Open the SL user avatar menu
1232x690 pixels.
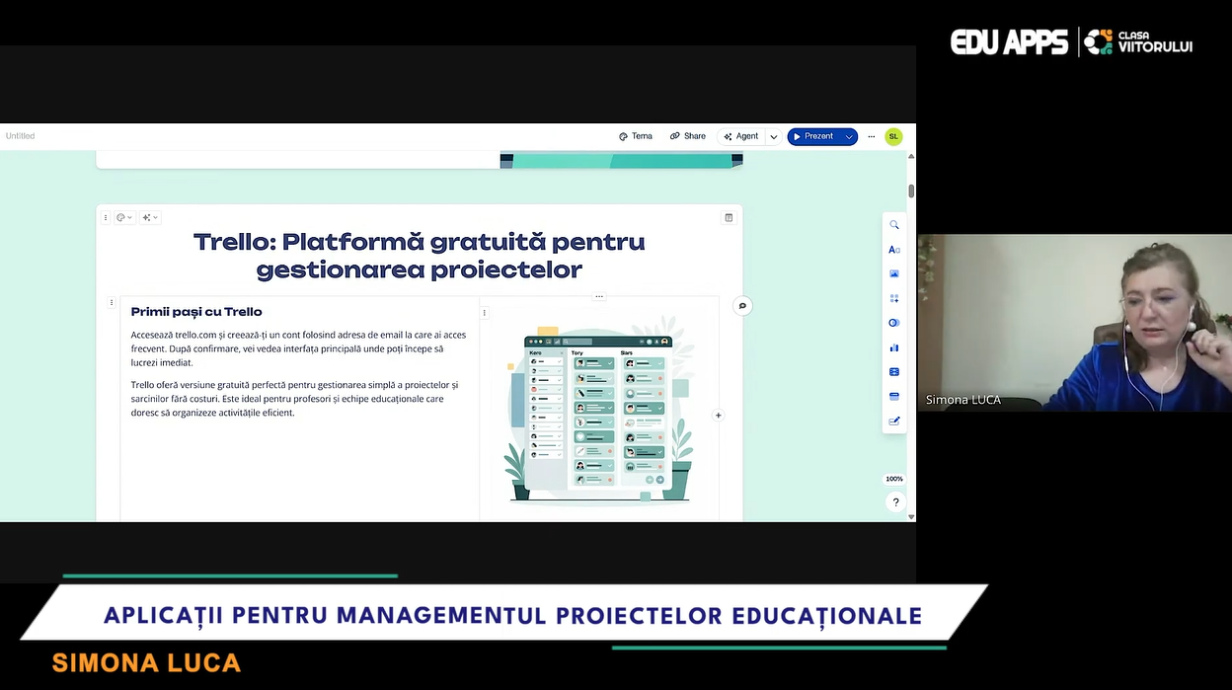pos(893,136)
